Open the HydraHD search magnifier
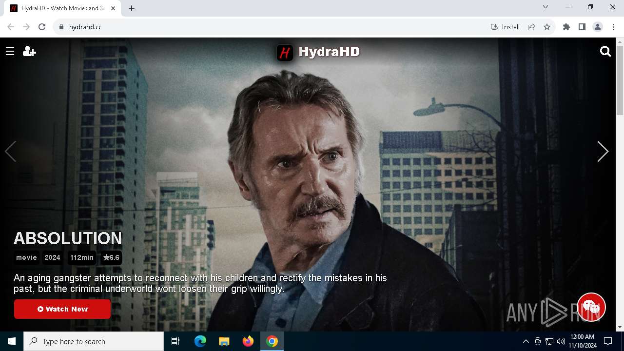This screenshot has height=351, width=624. tap(605, 51)
